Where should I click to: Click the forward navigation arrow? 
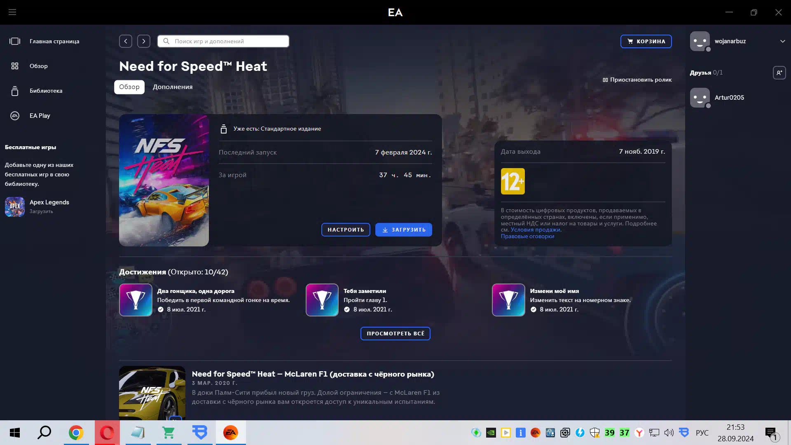[x=144, y=41]
